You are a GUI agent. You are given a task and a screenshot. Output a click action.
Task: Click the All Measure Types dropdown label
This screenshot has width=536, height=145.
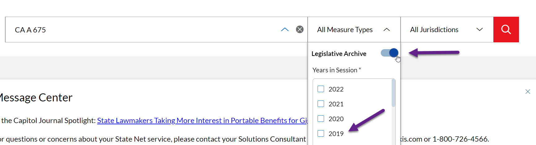click(345, 30)
